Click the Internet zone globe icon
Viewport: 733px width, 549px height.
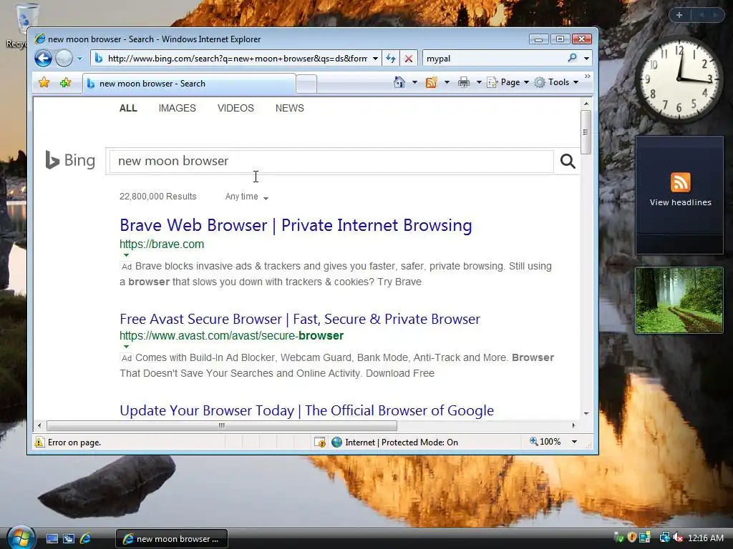coord(336,442)
